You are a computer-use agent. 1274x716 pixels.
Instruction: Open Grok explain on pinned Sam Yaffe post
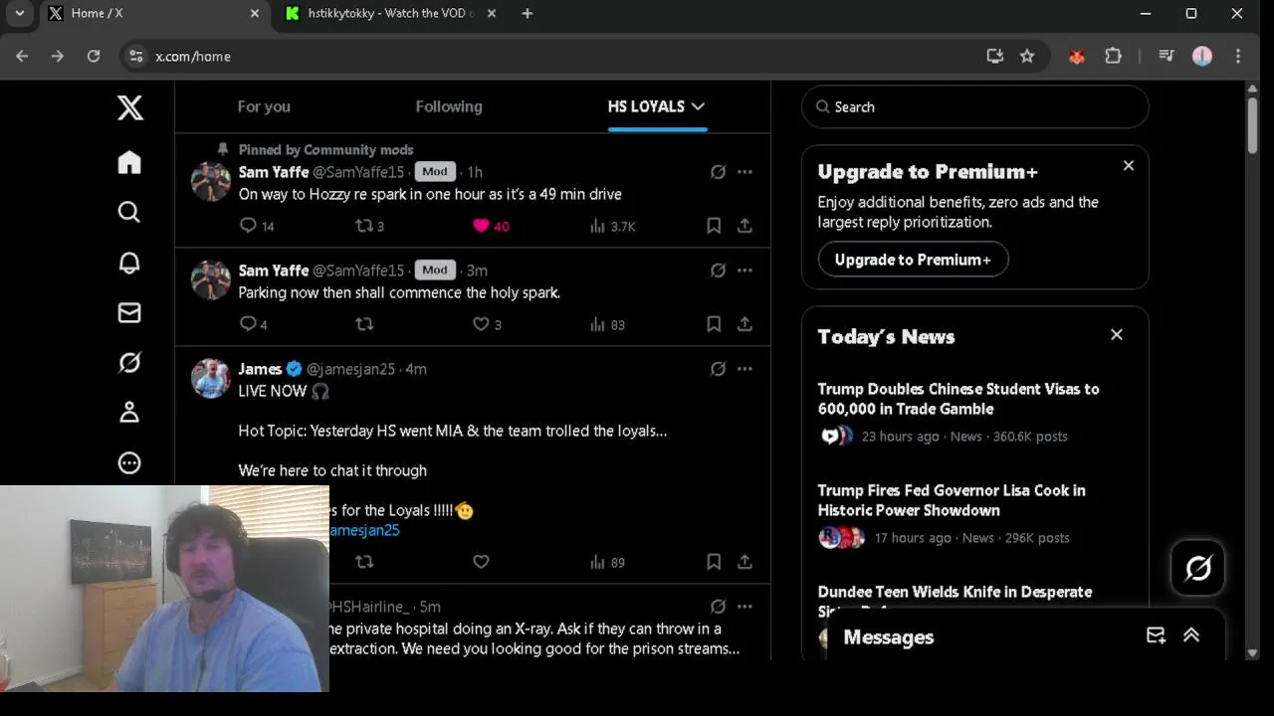718,172
